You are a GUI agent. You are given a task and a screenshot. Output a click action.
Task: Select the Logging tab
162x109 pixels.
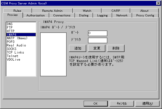tap(102, 15)
